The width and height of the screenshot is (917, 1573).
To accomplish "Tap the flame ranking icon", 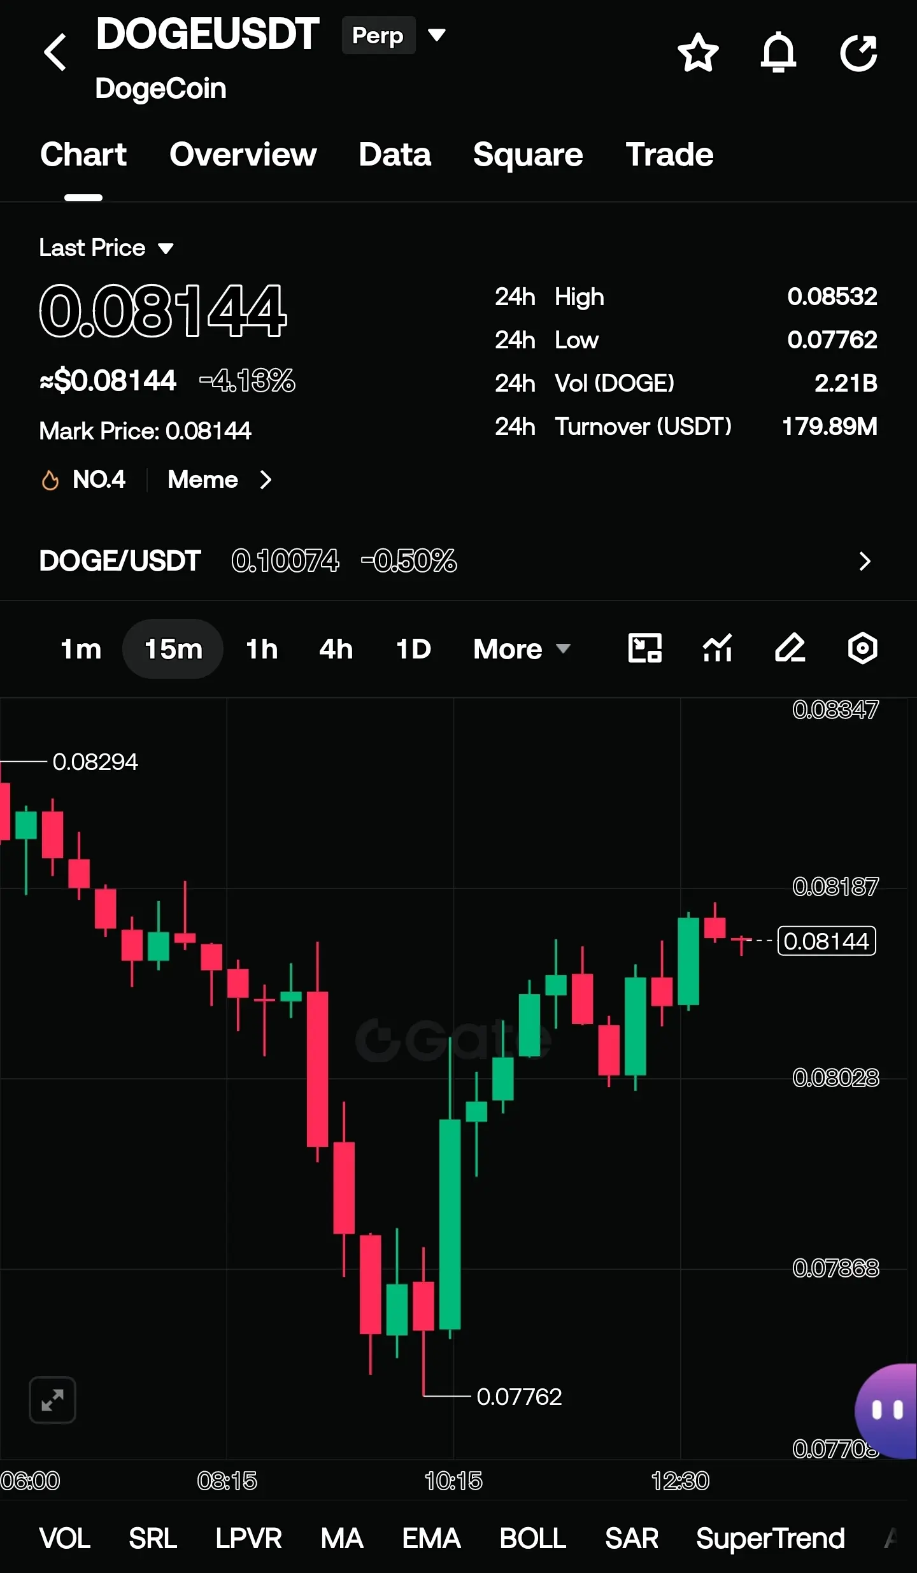I will coord(50,480).
